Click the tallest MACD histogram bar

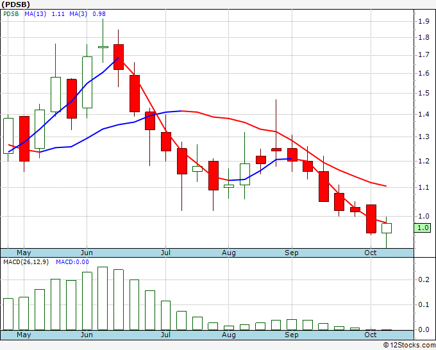coord(103,298)
